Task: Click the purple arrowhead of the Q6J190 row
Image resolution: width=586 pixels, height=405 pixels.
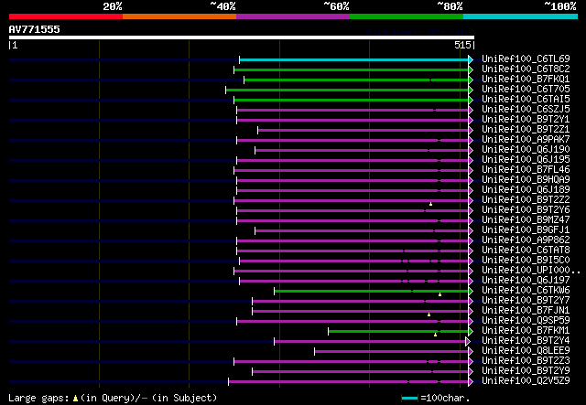Action: pos(471,151)
